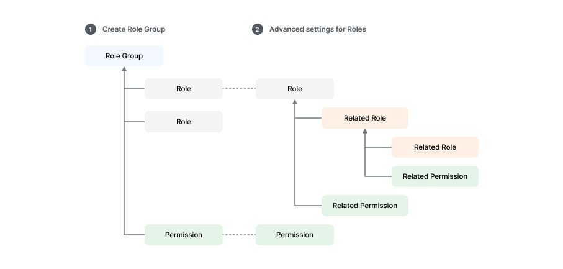This screenshot has width=563, height=269.
Task: Select the second Role box under Role Group
Action: click(x=184, y=122)
